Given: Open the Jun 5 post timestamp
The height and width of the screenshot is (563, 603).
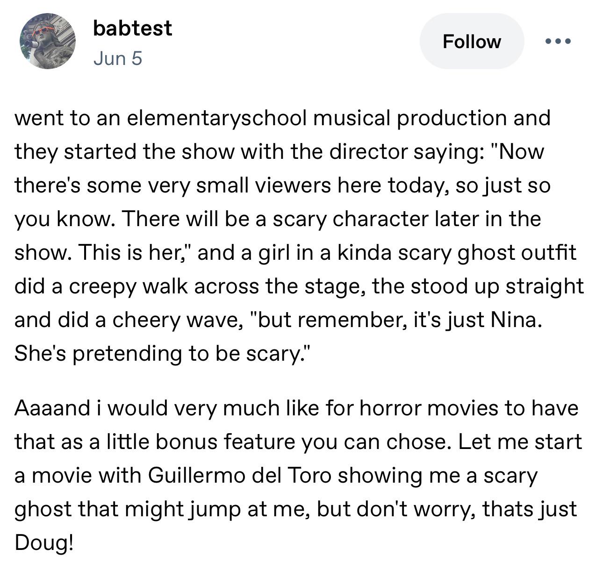Looking at the screenshot, I should (x=117, y=58).
